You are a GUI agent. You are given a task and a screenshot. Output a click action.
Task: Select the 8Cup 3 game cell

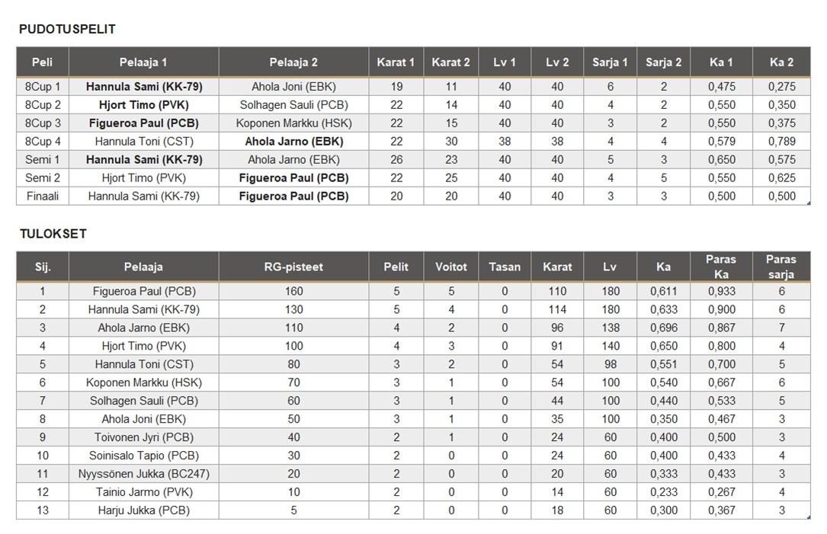43,123
